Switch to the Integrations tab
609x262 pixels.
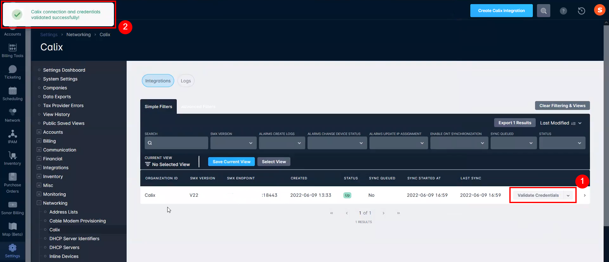pos(158,81)
